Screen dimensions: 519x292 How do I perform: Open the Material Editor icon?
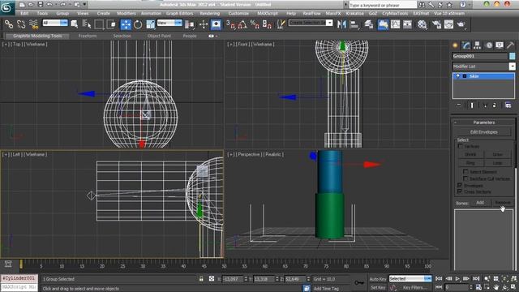coord(422,24)
